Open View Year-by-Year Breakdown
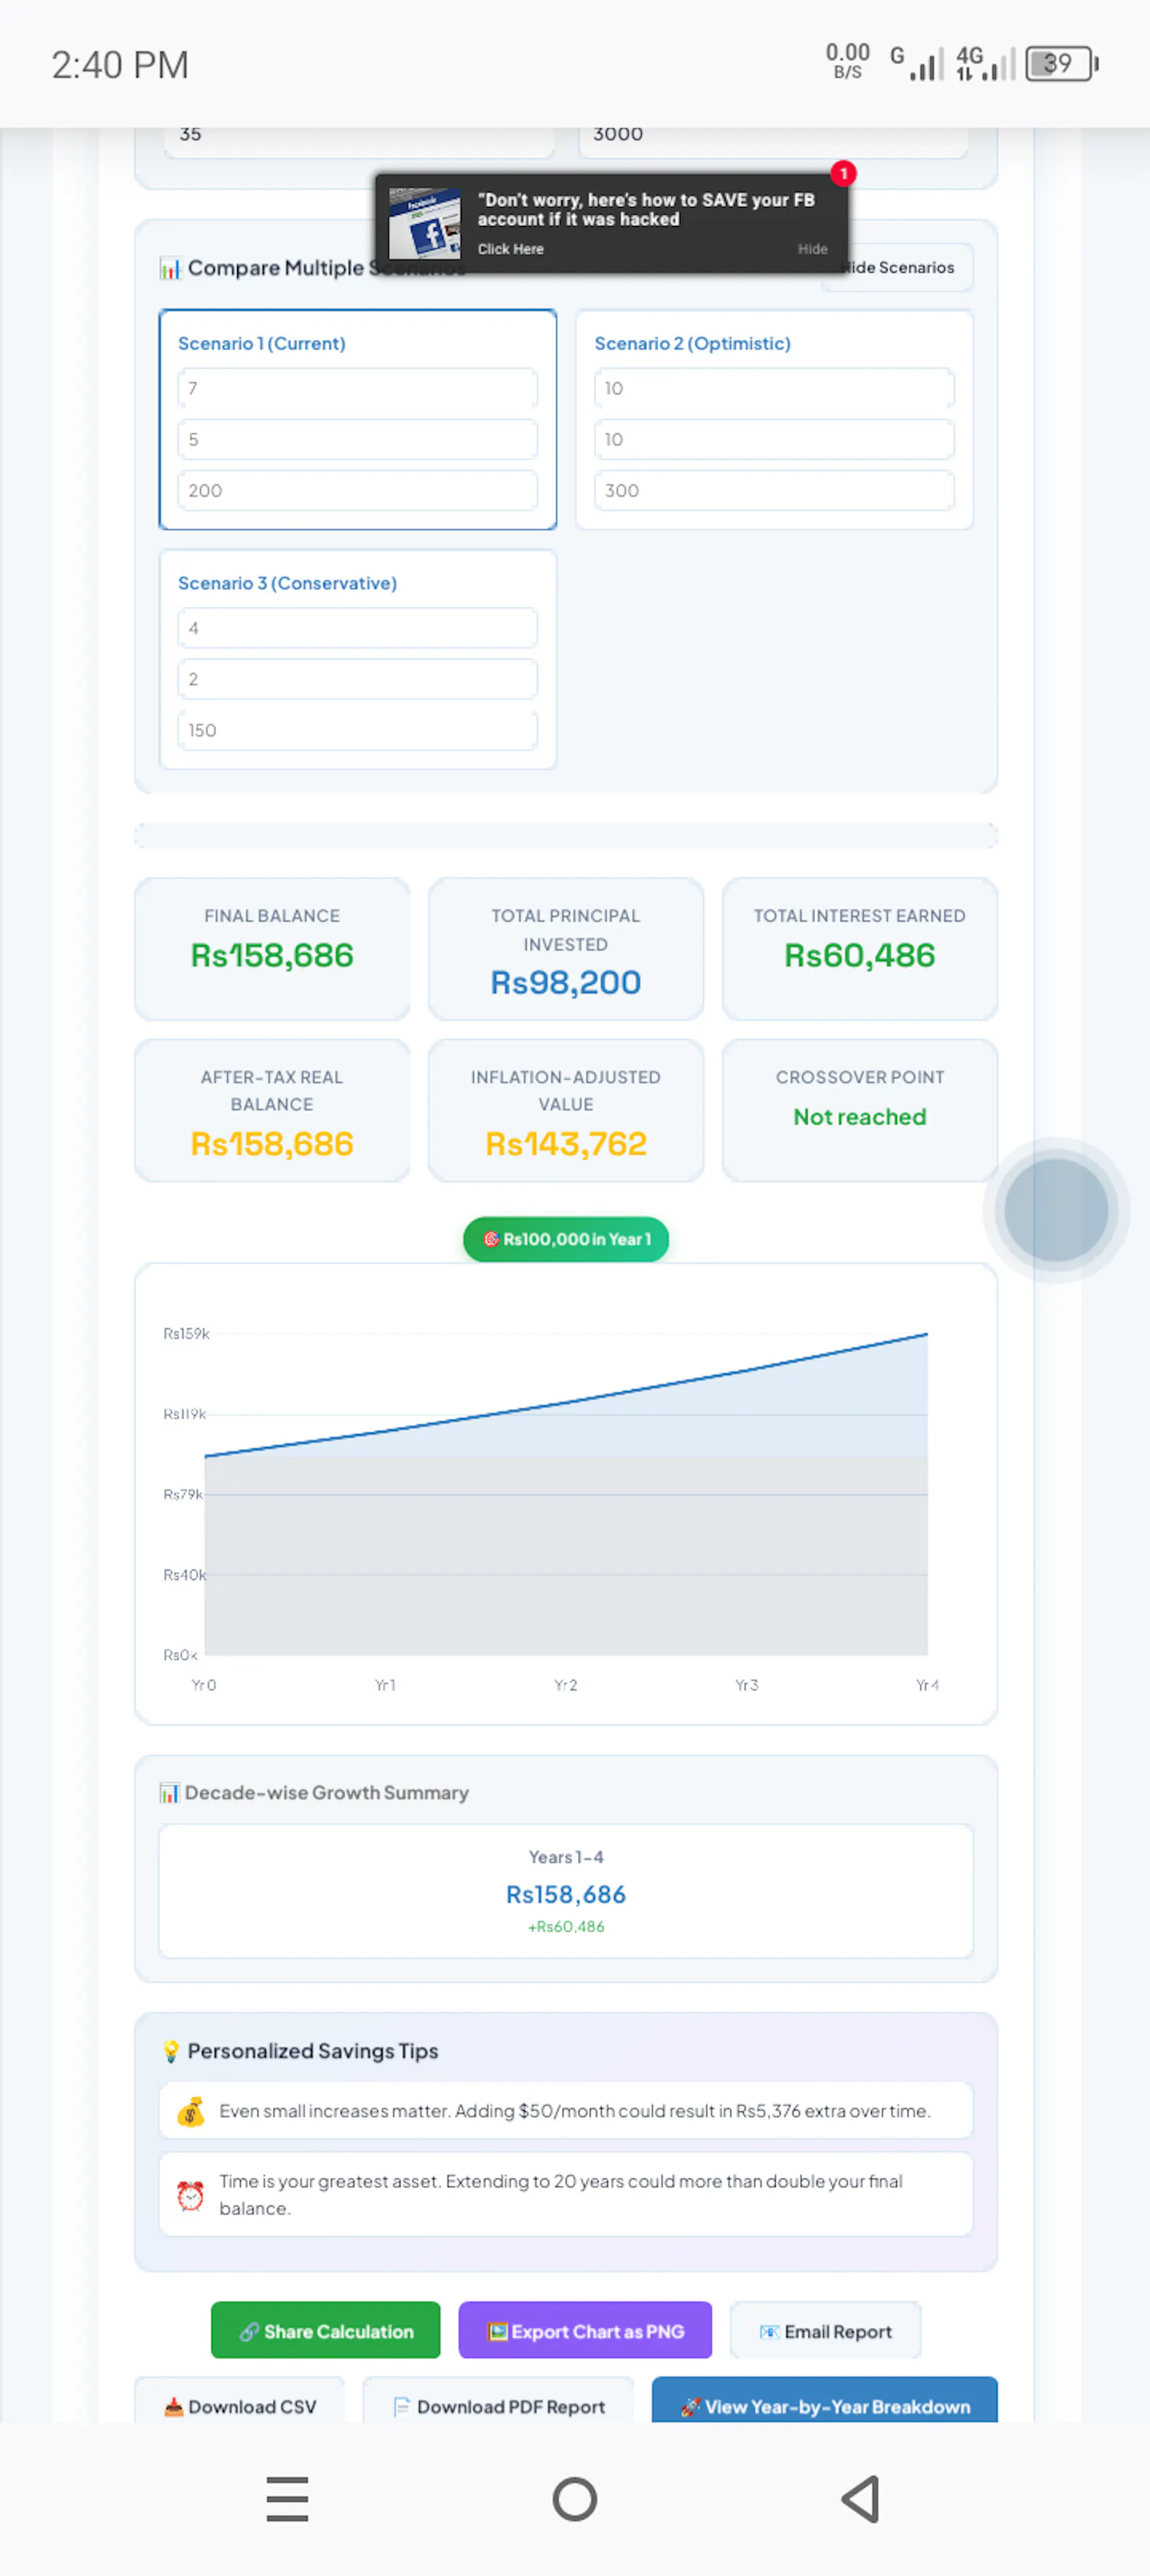Screen dimensions: 1150x2576 coord(825,2401)
